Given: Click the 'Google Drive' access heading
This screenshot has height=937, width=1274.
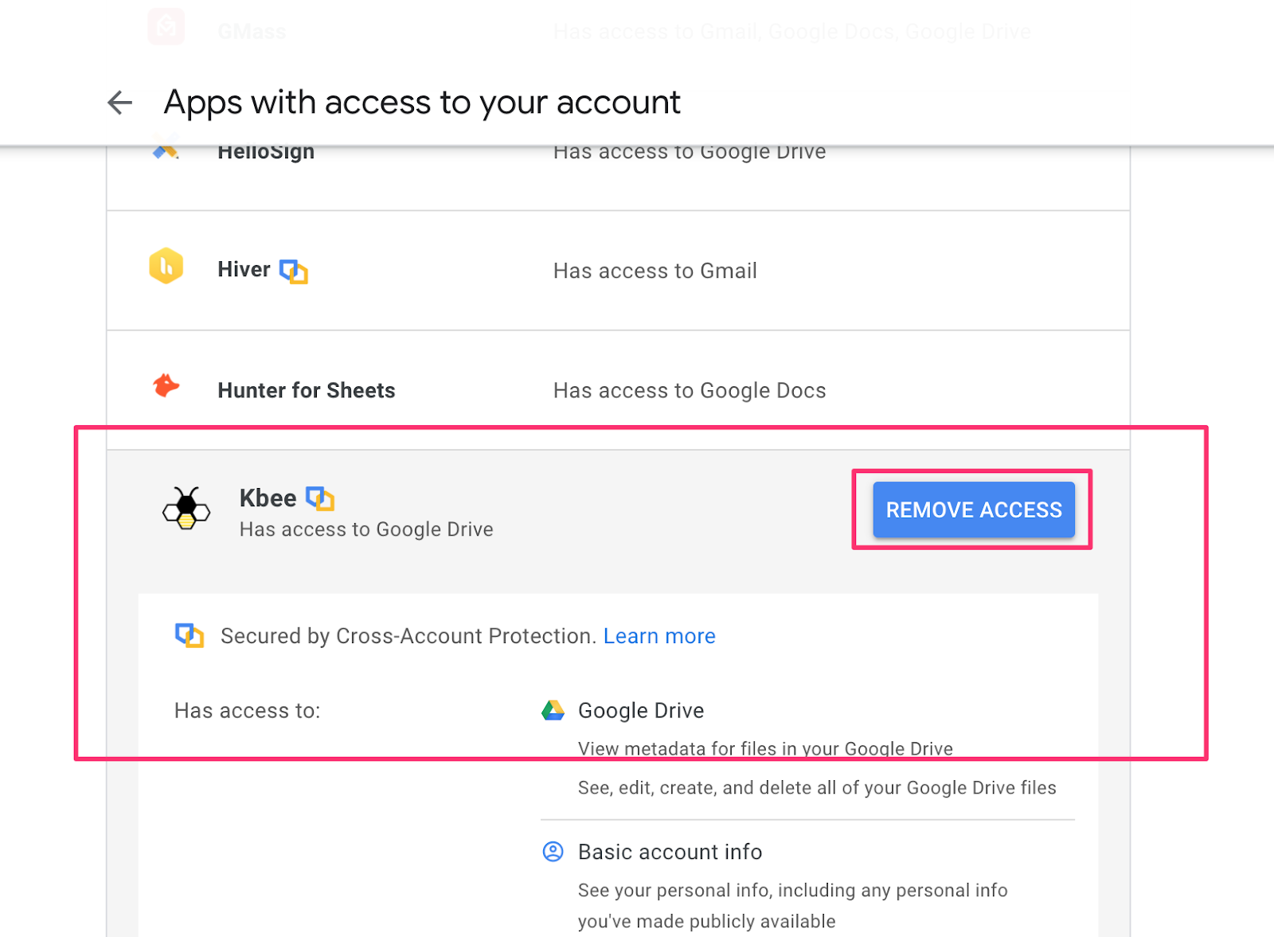Looking at the screenshot, I should (x=641, y=710).
